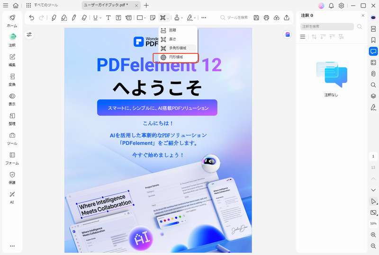Click the Undo arrow in the toolbar

coord(31,18)
